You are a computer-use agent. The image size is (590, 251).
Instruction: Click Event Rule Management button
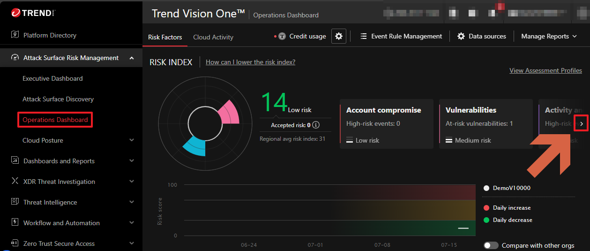pyautogui.click(x=401, y=36)
